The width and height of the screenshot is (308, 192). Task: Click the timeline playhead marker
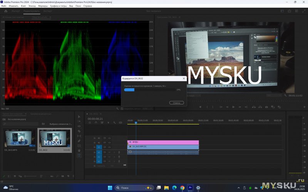coord(136,122)
